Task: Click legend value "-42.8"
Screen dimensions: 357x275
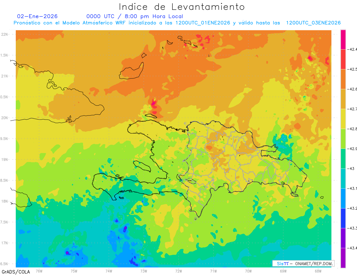Action: 353,129
